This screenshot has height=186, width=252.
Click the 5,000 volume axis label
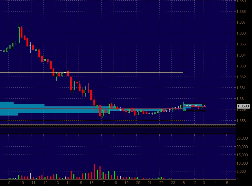point(241,171)
